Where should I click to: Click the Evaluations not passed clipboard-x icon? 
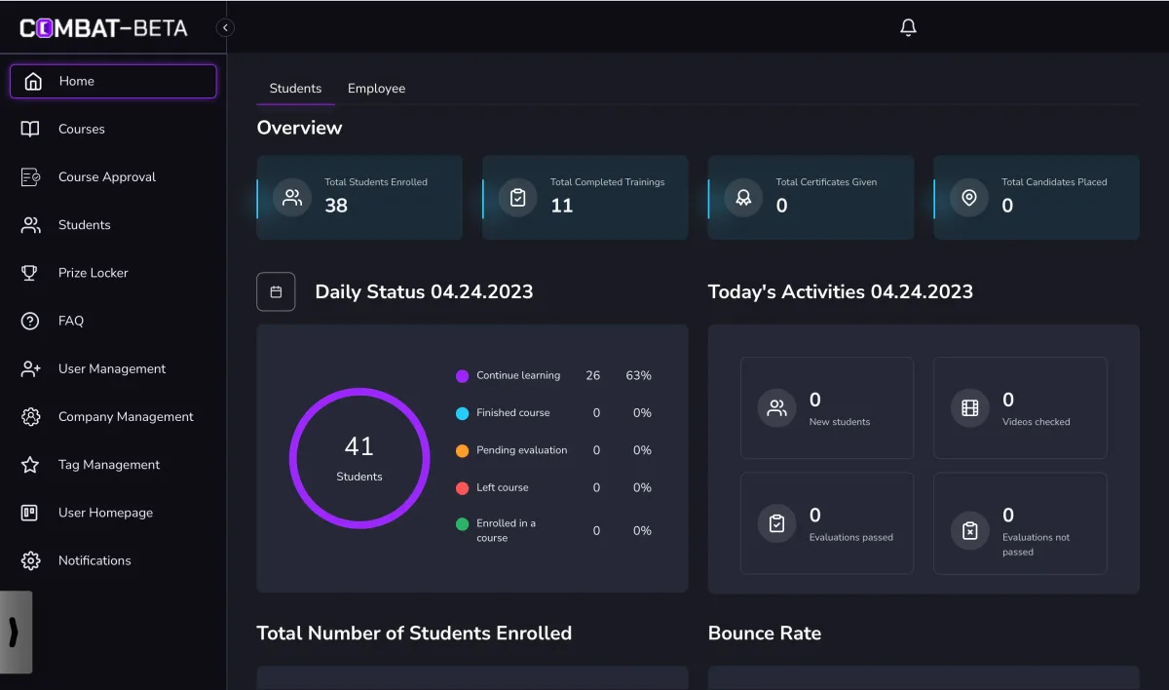[969, 530]
